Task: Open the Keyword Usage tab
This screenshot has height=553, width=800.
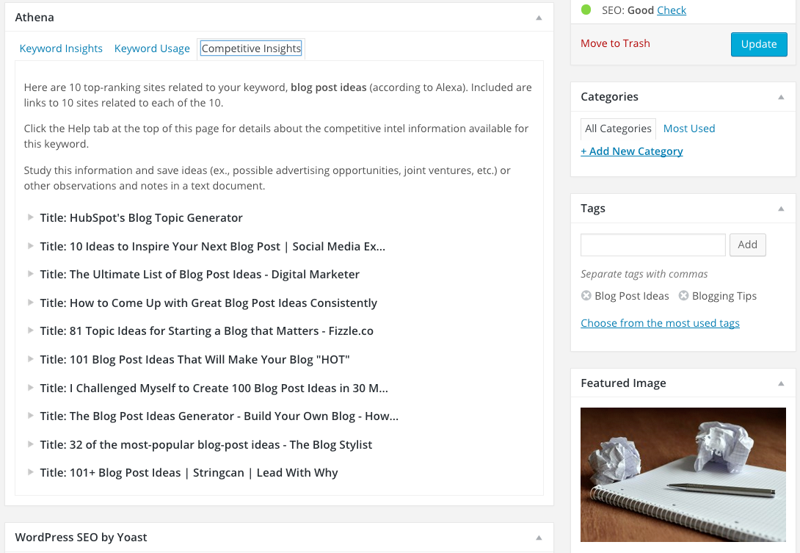Action: click(x=152, y=48)
